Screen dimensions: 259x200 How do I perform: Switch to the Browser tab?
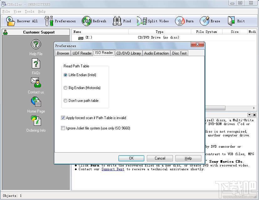tap(63, 53)
